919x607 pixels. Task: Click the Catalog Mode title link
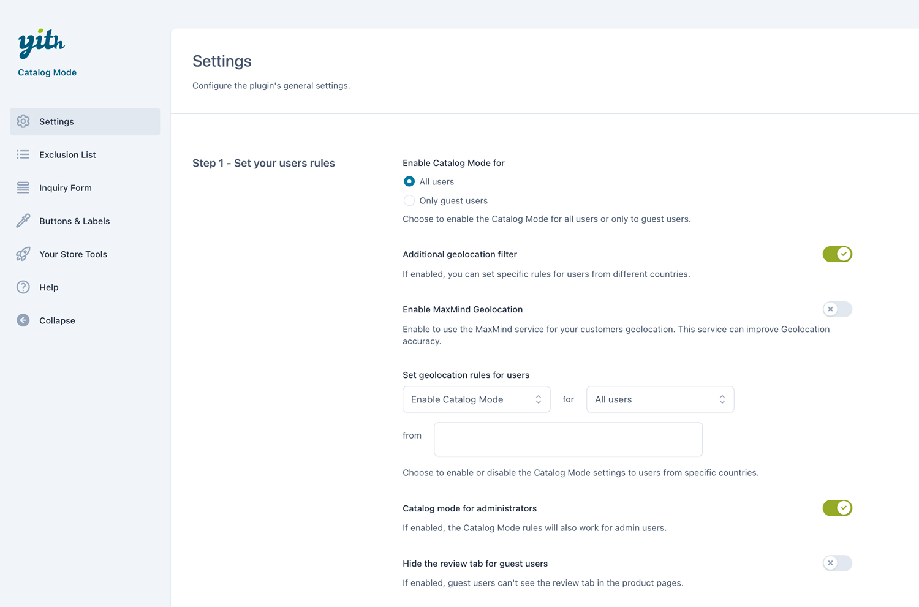(47, 72)
